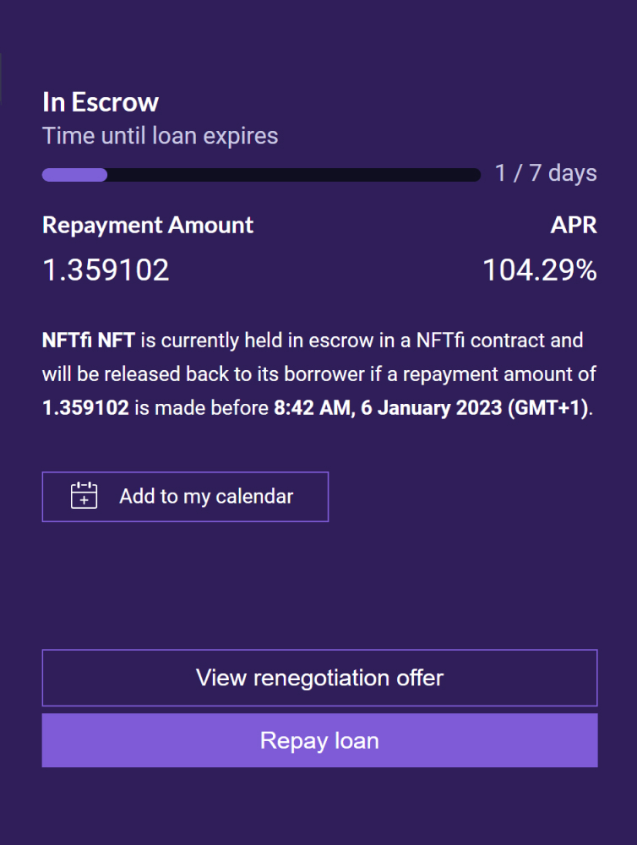The height and width of the screenshot is (845, 637).
Task: Click the bold 1.359102 in the description
Action: click(85, 407)
